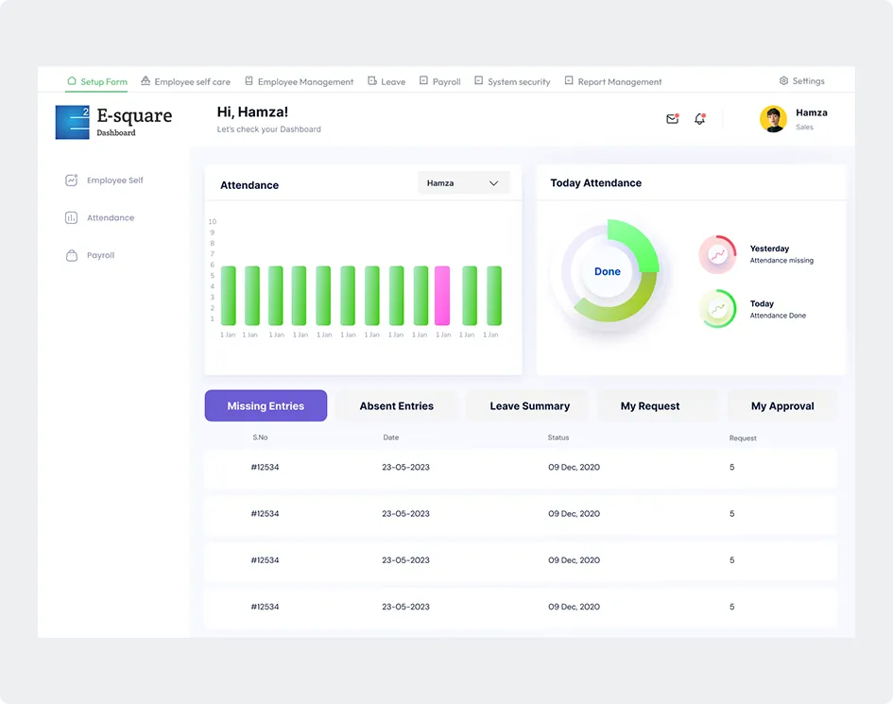Click the notification bell icon
893x704 pixels.
tap(699, 119)
